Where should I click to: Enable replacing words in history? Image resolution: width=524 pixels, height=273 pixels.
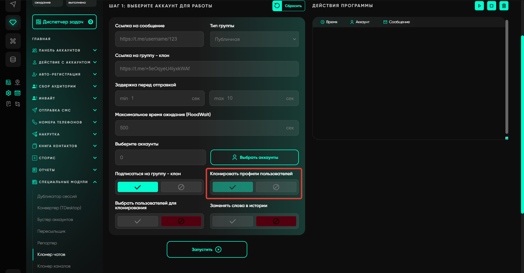(x=233, y=221)
